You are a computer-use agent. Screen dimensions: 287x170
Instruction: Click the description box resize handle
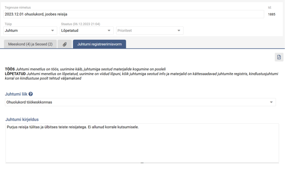coord(142,163)
